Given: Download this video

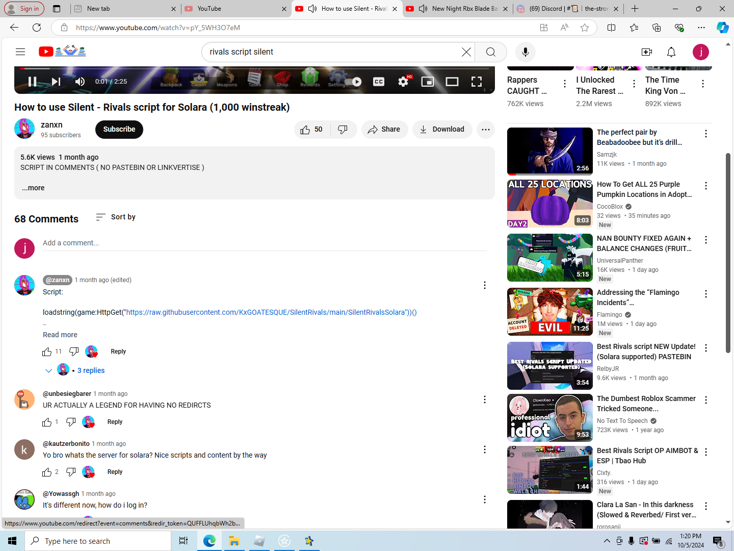Looking at the screenshot, I should (x=442, y=130).
